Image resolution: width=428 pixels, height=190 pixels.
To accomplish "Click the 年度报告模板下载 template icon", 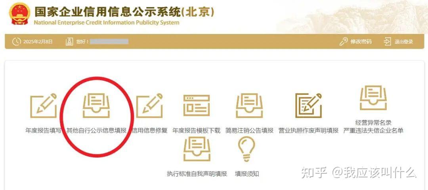I will (x=197, y=105).
